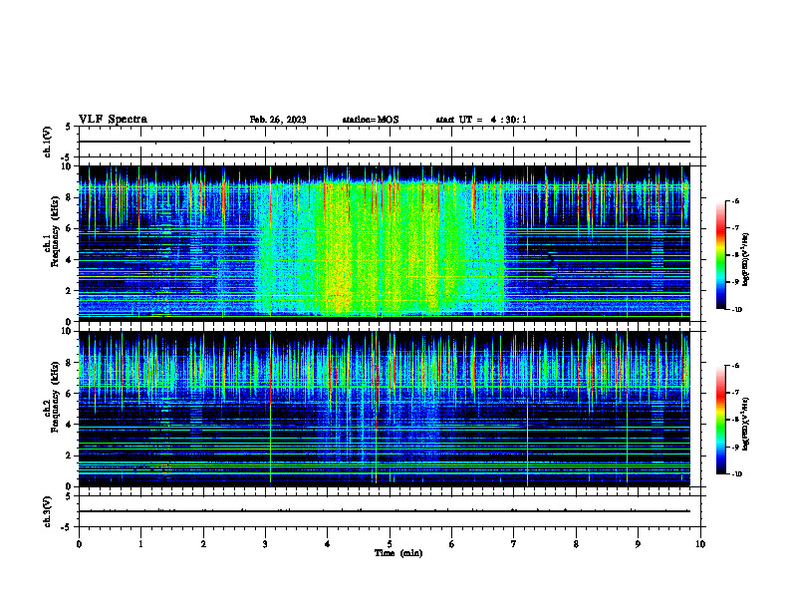Image resolution: width=789 pixels, height=610 pixels.
Task: Click time-axis tick label "7"
Action: pyautogui.click(x=514, y=544)
